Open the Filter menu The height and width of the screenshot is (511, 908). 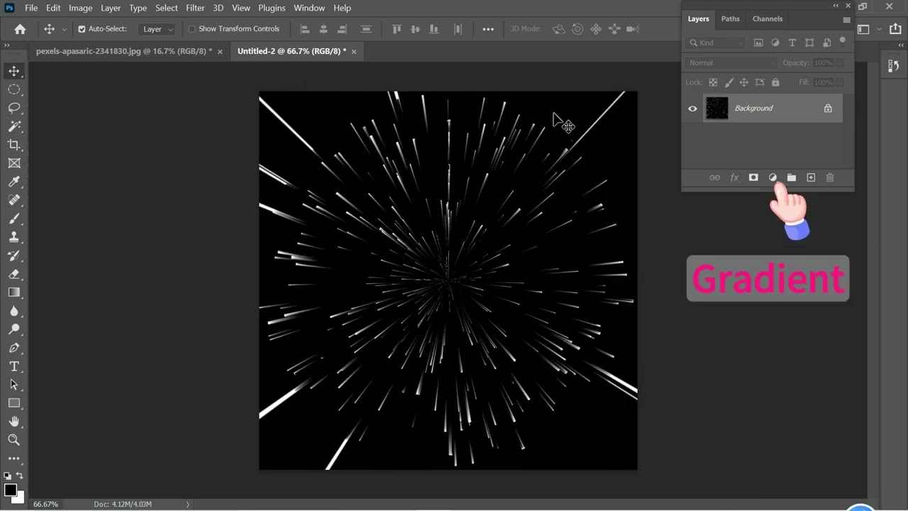click(x=195, y=8)
